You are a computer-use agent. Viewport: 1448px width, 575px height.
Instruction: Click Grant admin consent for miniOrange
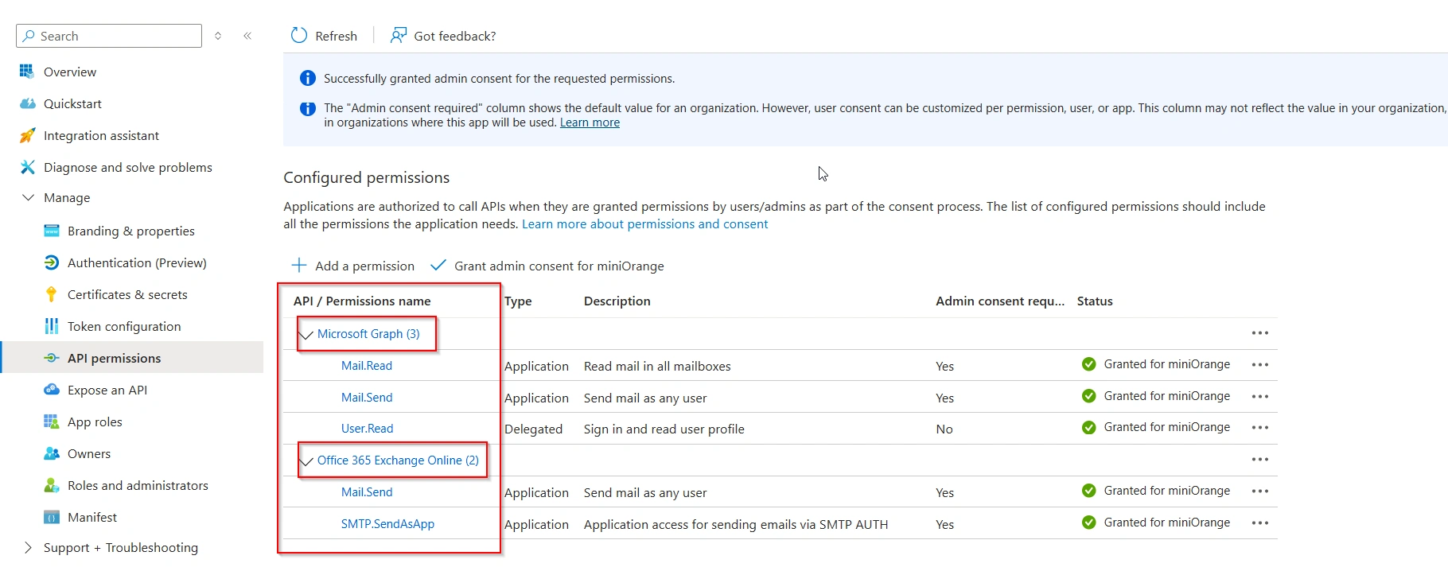click(547, 266)
